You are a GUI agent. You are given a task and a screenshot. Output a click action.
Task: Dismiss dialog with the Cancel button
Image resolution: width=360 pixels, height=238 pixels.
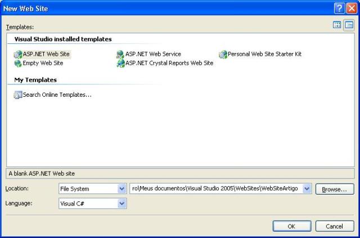(335, 226)
